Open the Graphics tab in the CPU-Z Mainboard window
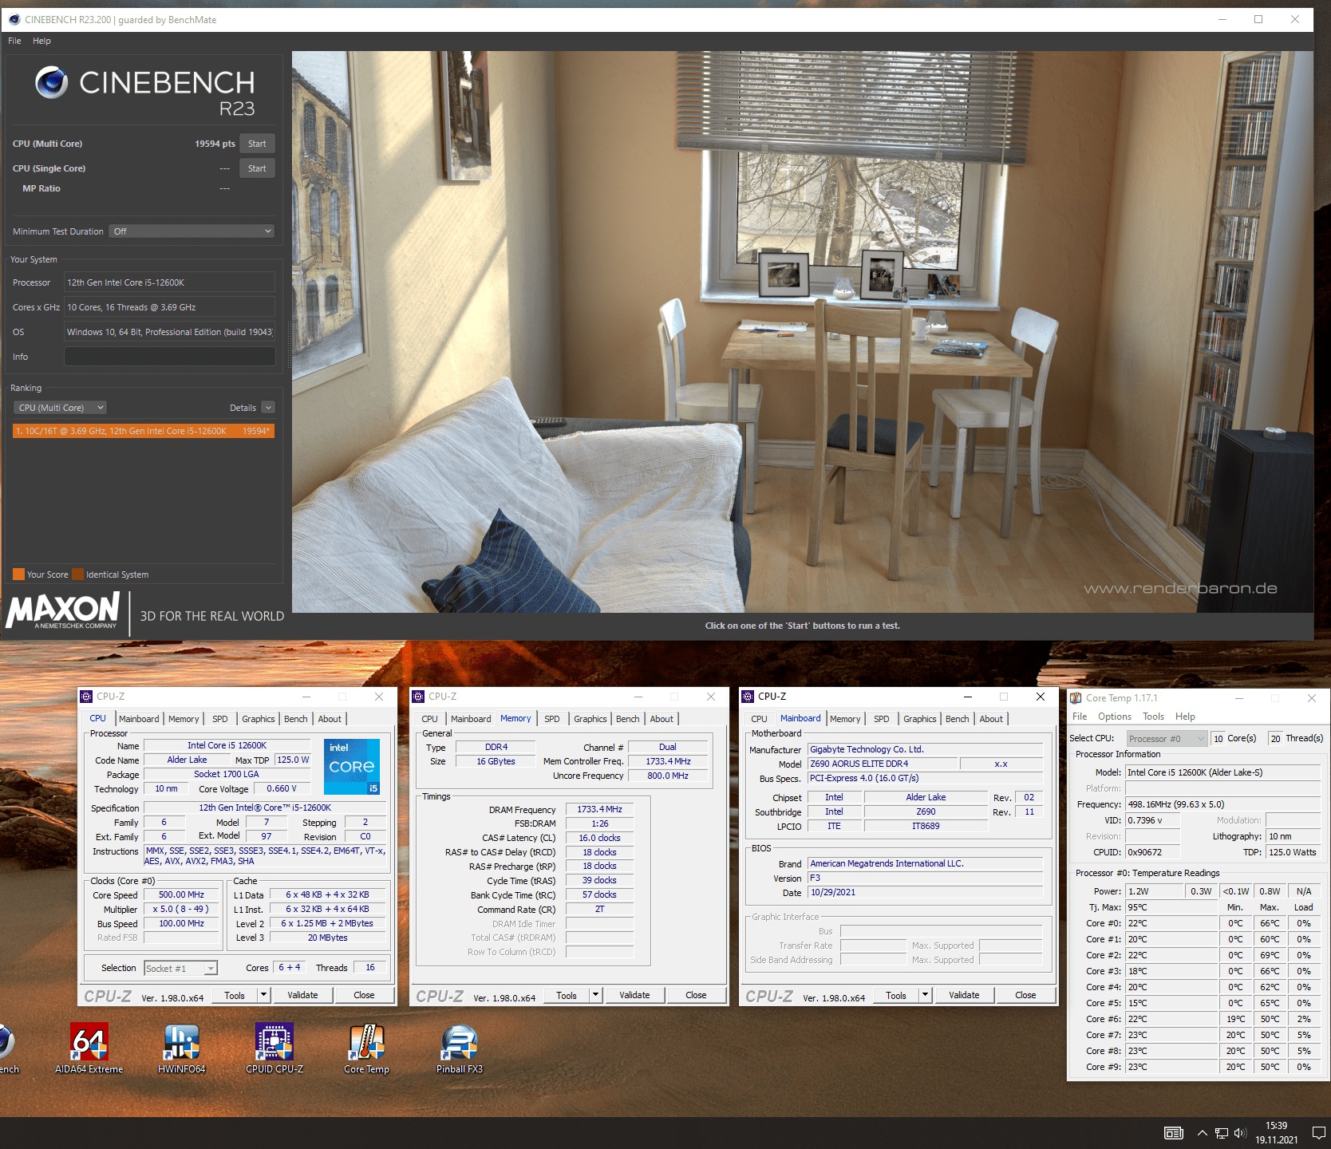Viewport: 1331px width, 1149px height. coord(920,719)
